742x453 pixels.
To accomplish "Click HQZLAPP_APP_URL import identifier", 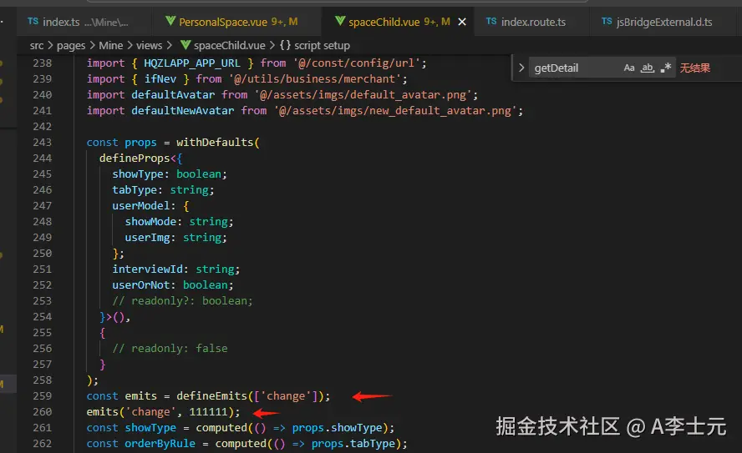I will 191,63.
